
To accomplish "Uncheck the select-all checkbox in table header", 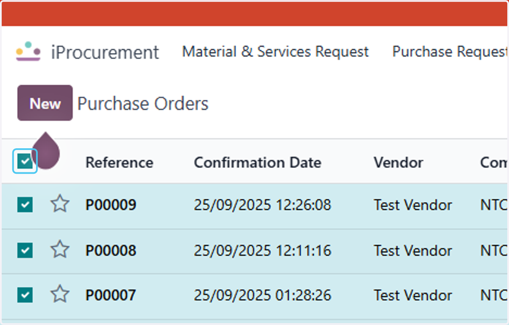I will (x=25, y=161).
